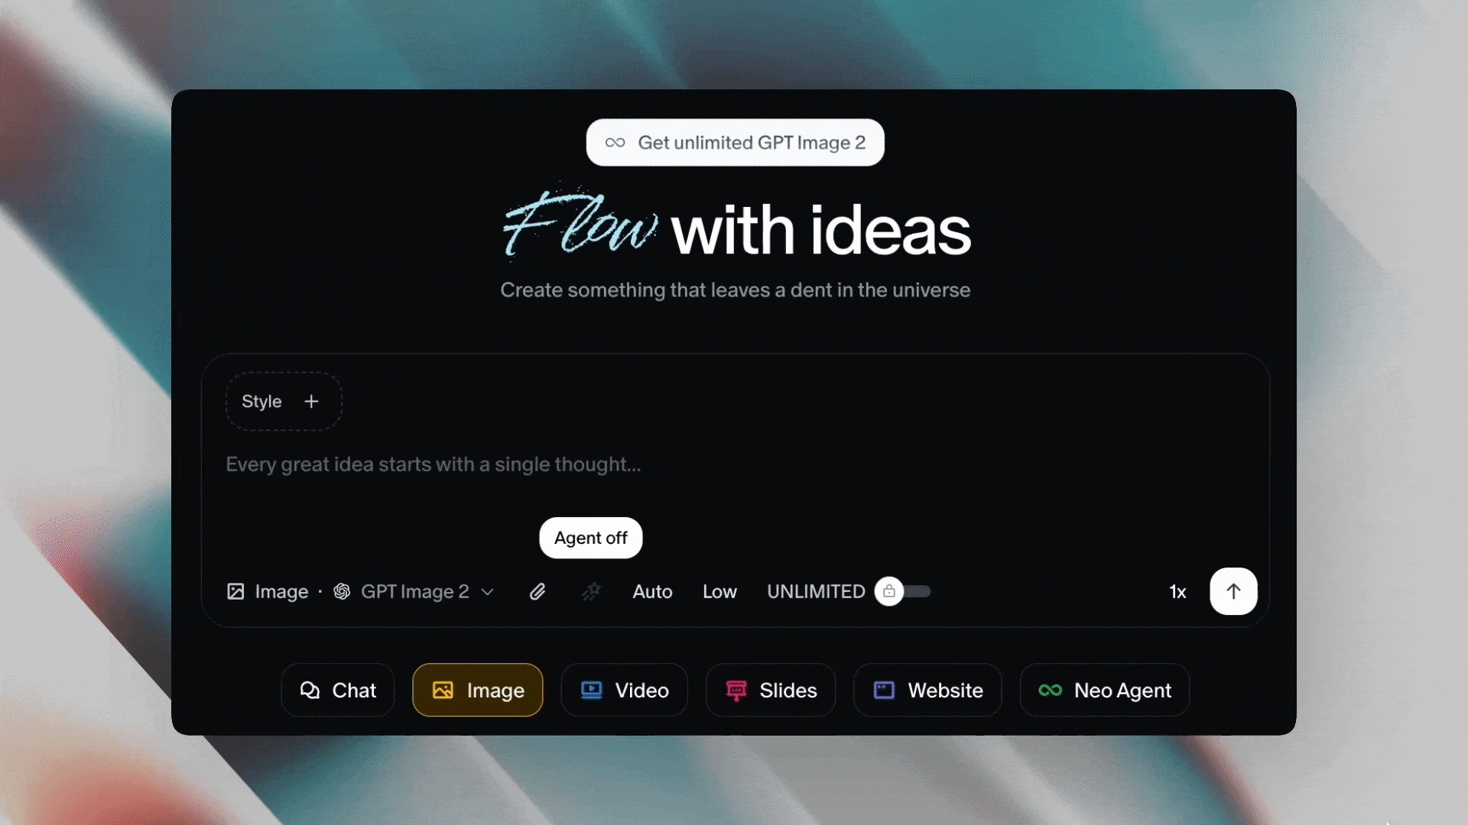
Task: Switch to the Video mode tab
Action: [x=624, y=690]
